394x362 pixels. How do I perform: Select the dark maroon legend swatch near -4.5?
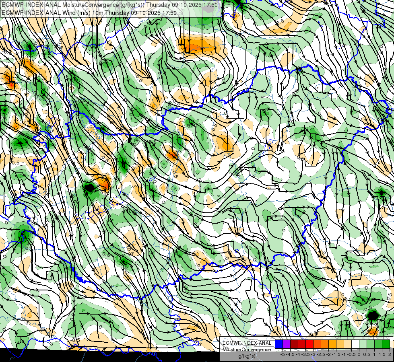(294, 344)
